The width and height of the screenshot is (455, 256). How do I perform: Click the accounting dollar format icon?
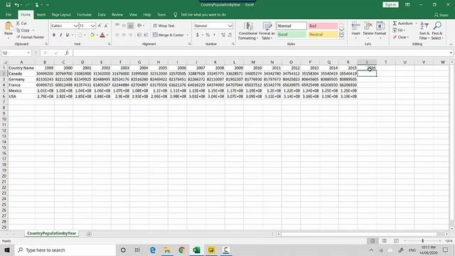pos(198,35)
